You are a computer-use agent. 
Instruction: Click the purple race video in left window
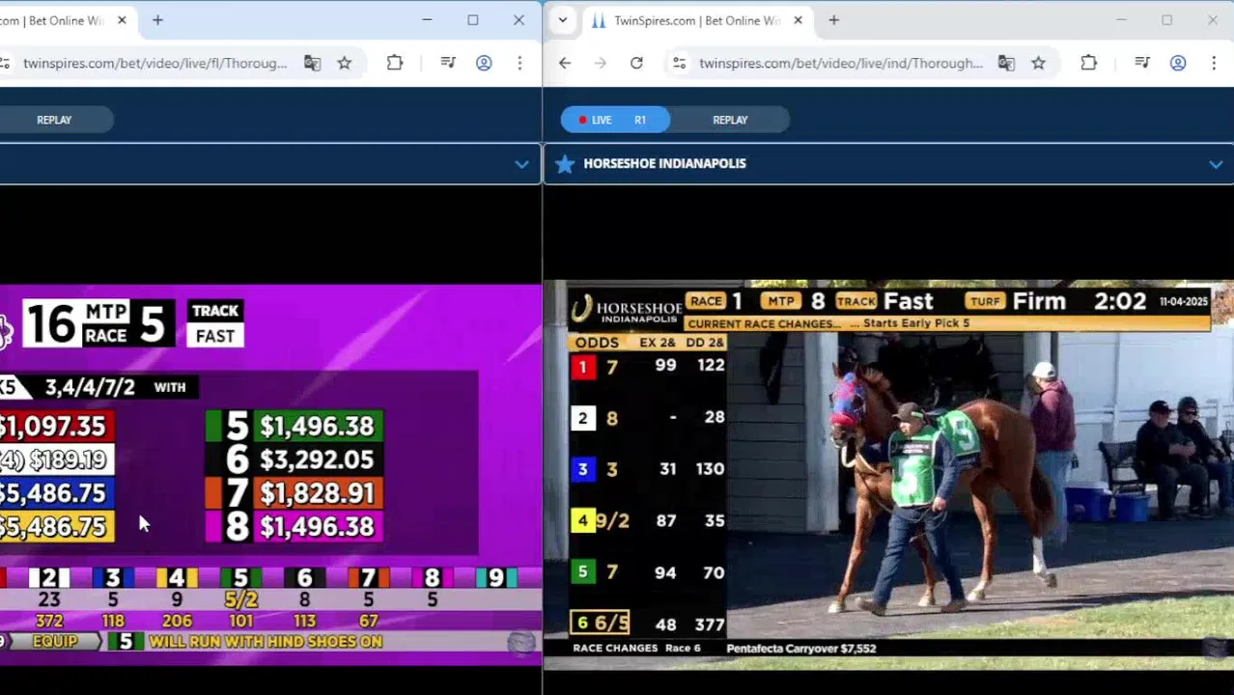click(270, 474)
